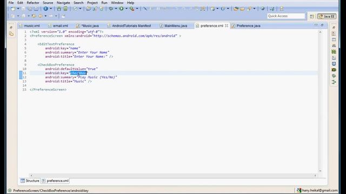346x194 pixels.
Task: Expand the New dropdown arrow
Action: (x=18, y=9)
